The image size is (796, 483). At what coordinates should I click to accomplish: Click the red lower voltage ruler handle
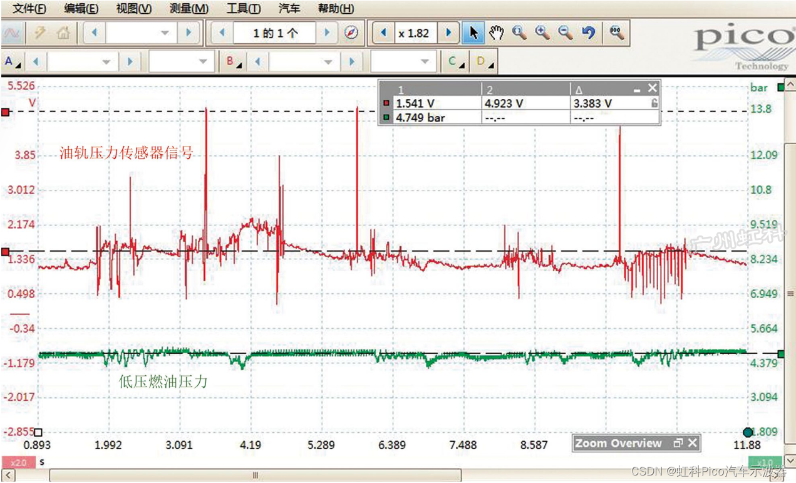5,252
